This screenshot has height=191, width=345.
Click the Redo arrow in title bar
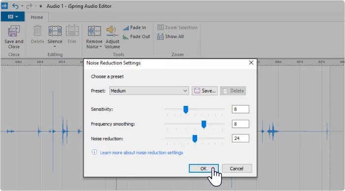[x=29, y=6]
